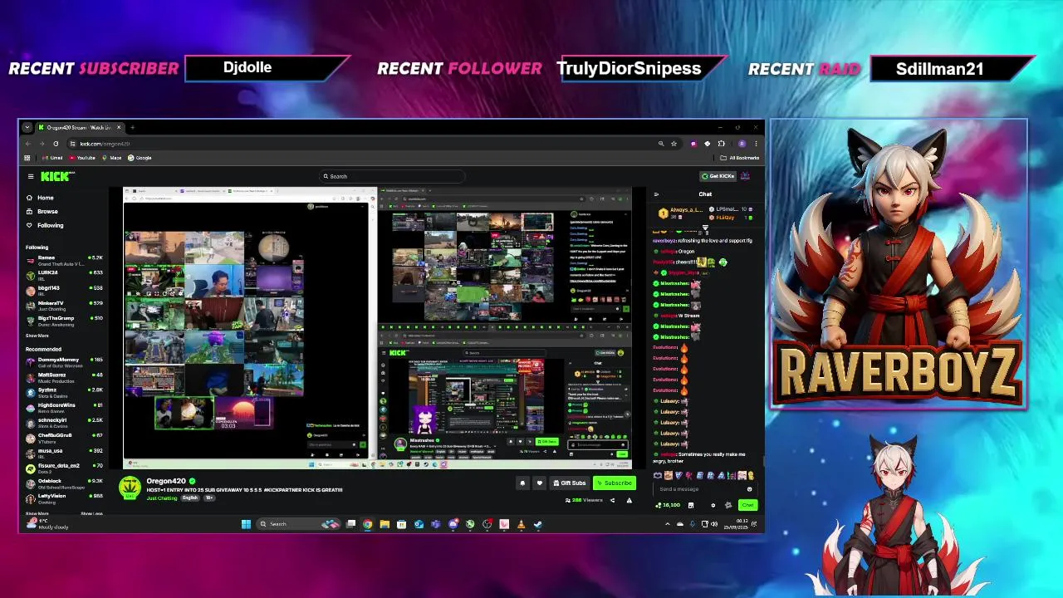Open user avatar next to Get KICKs
This screenshot has height=598, width=1063.
[x=745, y=176]
